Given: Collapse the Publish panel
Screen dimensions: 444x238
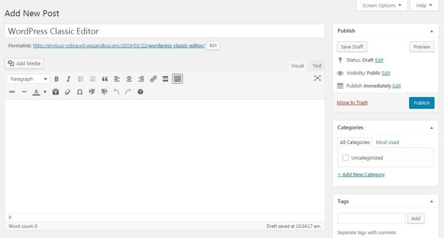Looking at the screenshot, I should tap(431, 31).
